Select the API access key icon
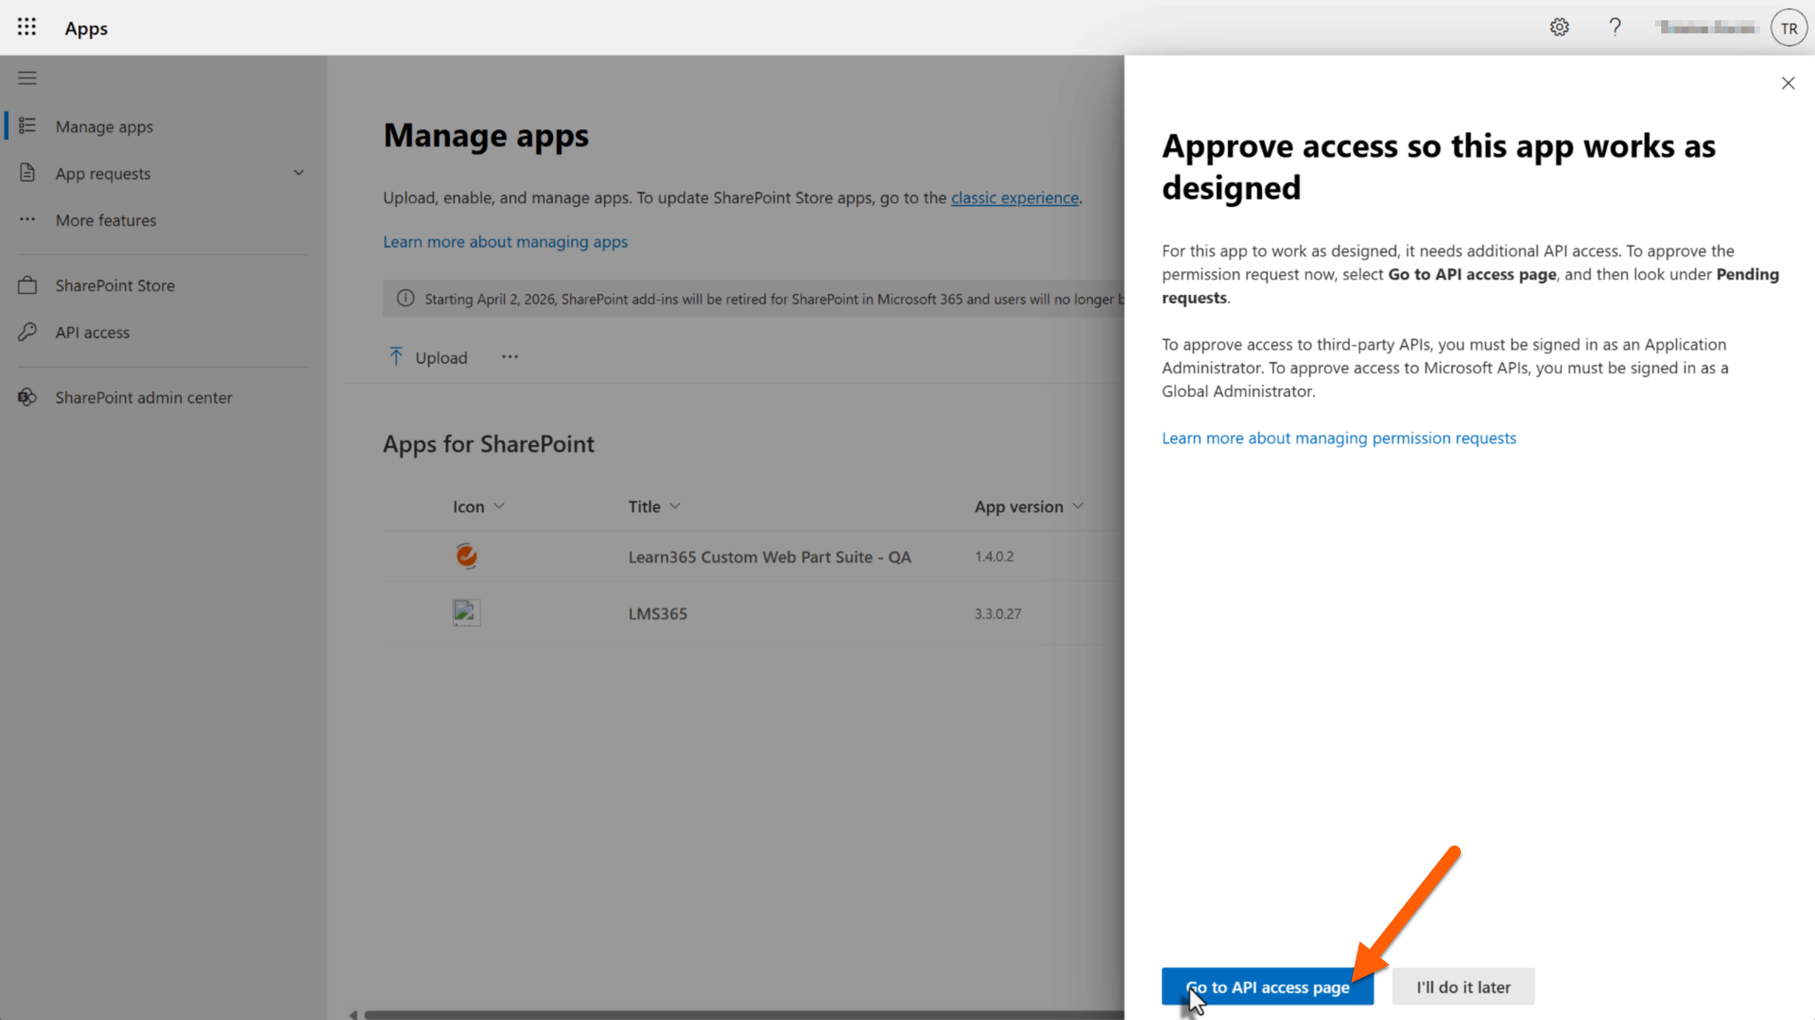This screenshot has width=1815, height=1020. coord(28,332)
